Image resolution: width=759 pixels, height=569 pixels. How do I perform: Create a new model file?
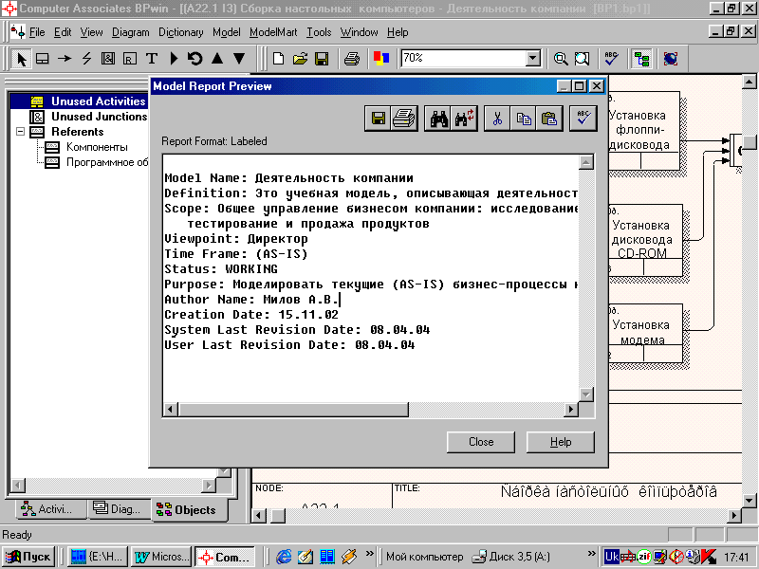278,59
